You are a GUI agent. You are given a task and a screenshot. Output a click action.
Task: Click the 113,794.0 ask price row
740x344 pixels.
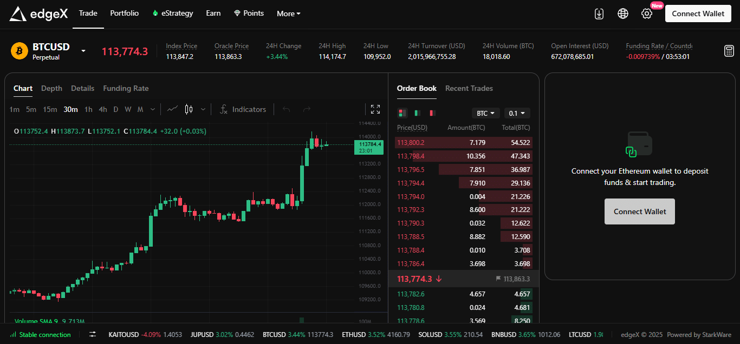click(x=464, y=196)
